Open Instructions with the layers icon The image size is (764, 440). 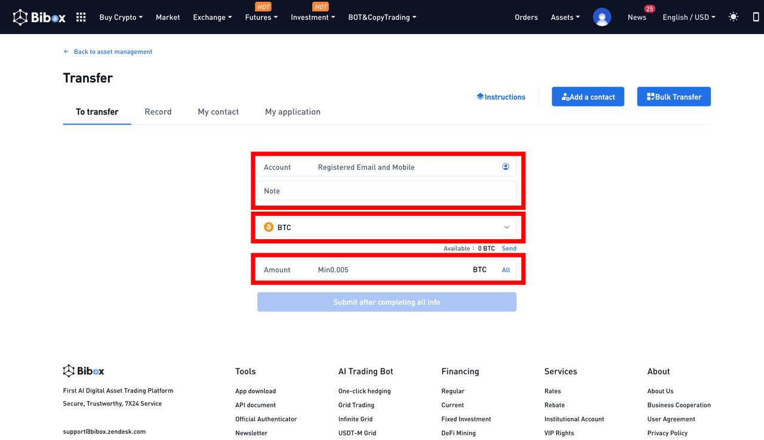point(501,97)
